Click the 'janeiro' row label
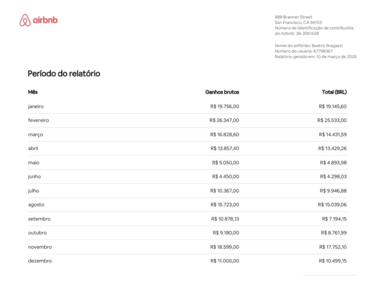380x283 pixels. coord(36,106)
